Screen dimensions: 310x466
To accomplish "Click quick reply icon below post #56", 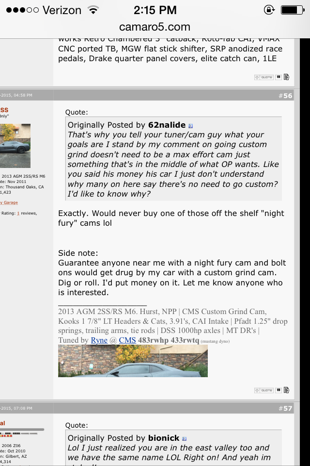I will click(286, 390).
